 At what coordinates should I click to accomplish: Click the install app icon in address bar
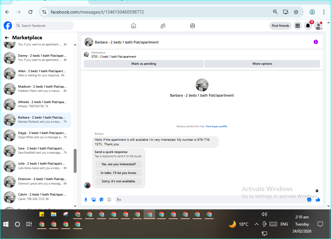[286, 12]
